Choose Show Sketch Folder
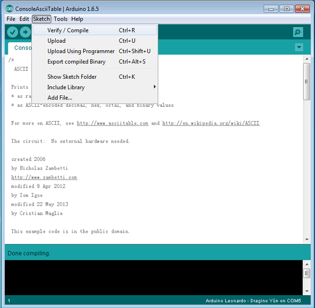 point(95,77)
